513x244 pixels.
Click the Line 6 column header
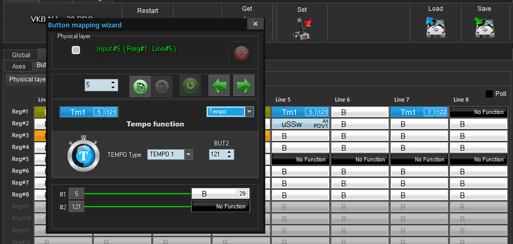342,100
